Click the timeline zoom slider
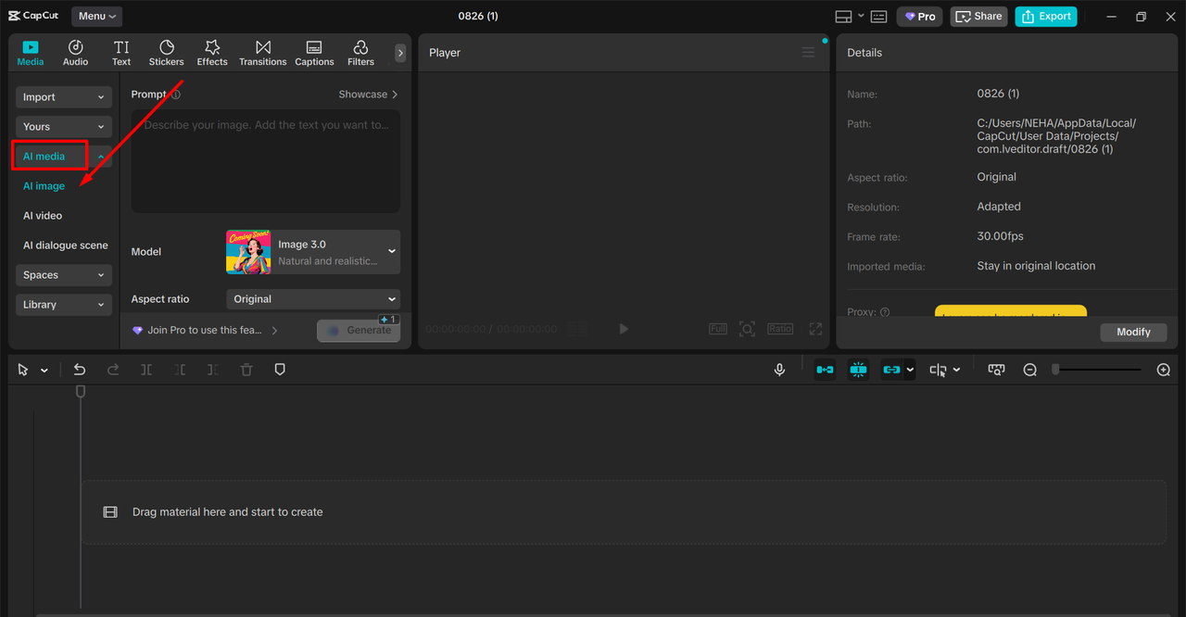 pyautogui.click(x=1098, y=370)
